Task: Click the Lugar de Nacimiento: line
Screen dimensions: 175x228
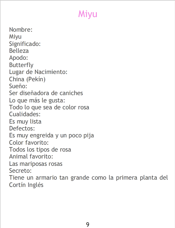Action: click(x=38, y=72)
